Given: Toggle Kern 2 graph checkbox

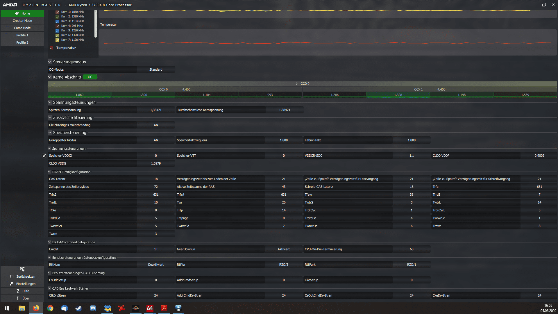Looking at the screenshot, I should pyautogui.click(x=57, y=17).
